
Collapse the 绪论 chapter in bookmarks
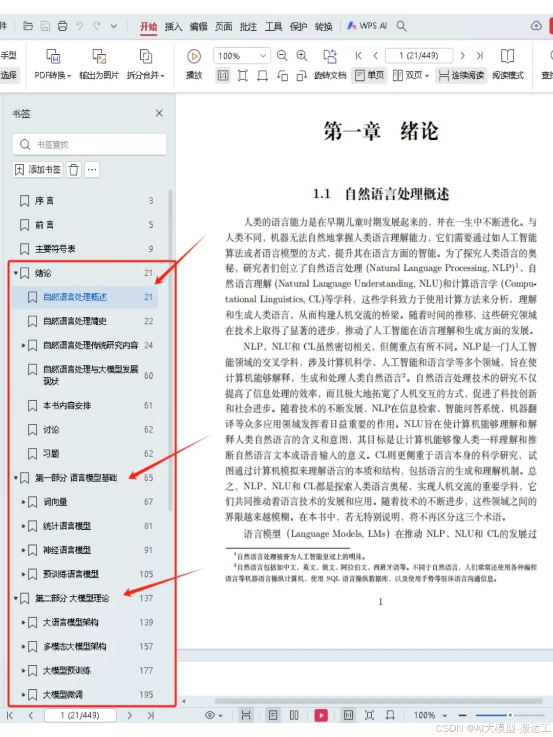click(x=15, y=273)
